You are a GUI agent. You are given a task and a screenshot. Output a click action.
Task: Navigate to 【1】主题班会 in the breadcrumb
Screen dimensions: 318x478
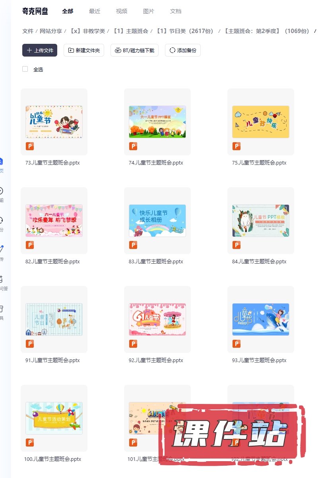tap(131, 31)
